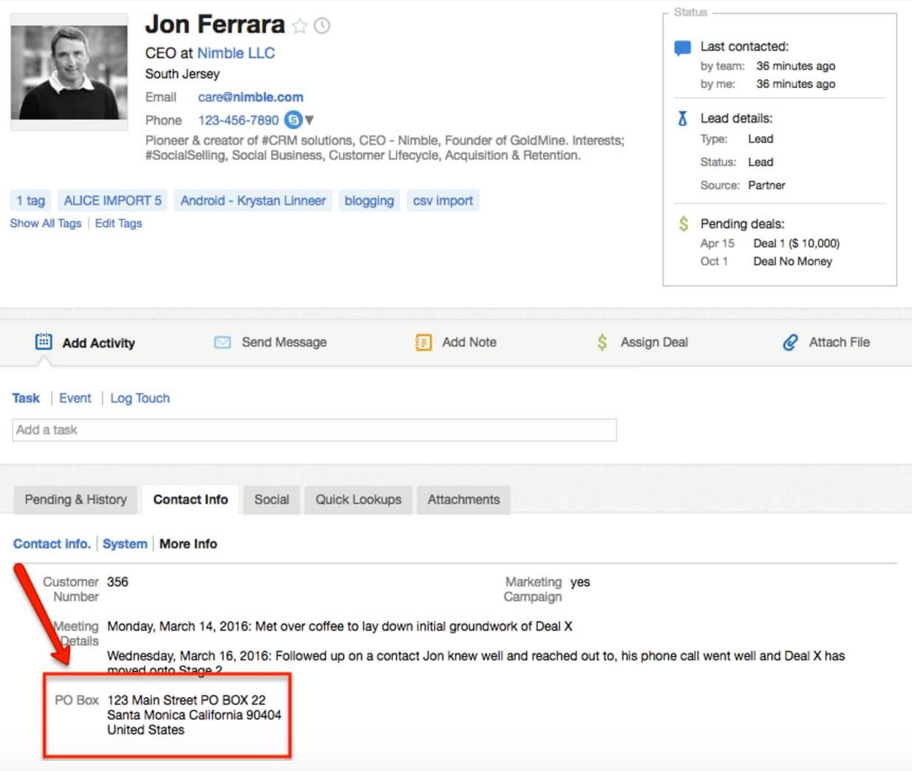Click the Attach File paperclip icon
Image resolution: width=912 pixels, height=771 pixels.
point(790,342)
